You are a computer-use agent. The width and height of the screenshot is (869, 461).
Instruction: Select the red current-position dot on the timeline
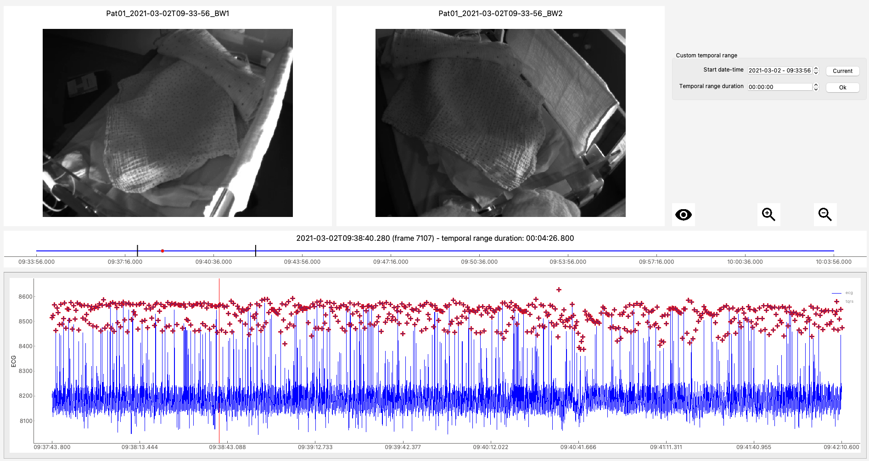pyautogui.click(x=163, y=251)
